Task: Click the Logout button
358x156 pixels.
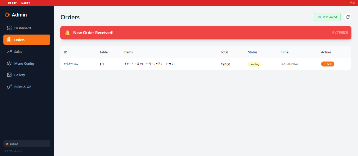Action: click(x=27, y=144)
